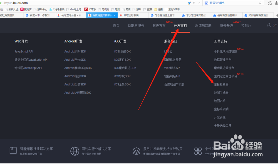
Task: Click the layers icon for 服务并发套餐
Action: coord(136,151)
